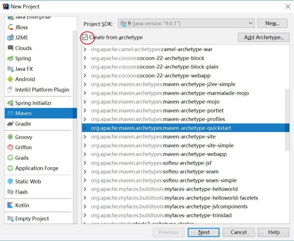Expand maven-archetype-quickstart entry
294x241 pixels.
[x=85, y=128]
